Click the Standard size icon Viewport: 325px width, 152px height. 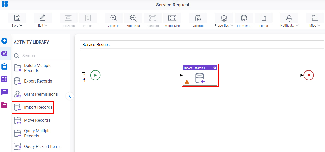153,18
